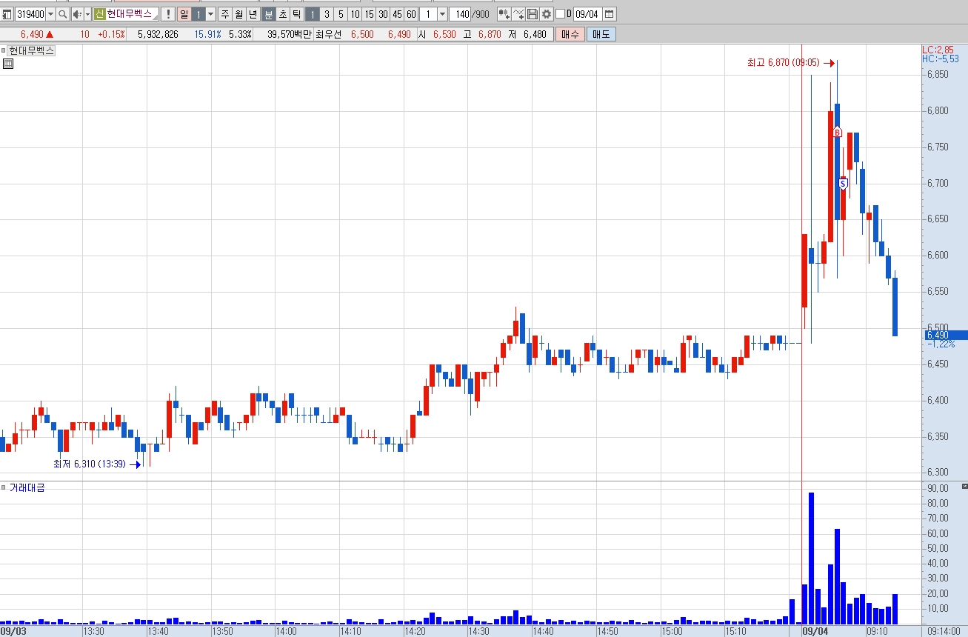This screenshot has height=637, width=968.
Task: Close the 거래대금 volume panel
Action: 964,486
